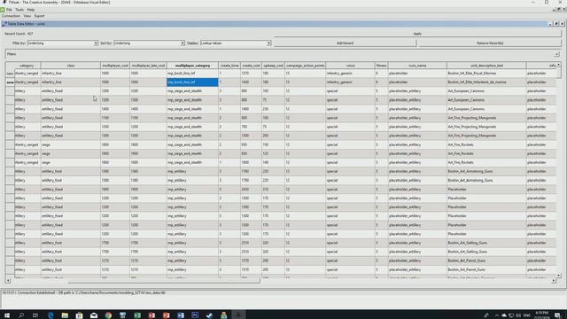567x319 pixels.
Task: Open the Display Lookup Values dropdown
Action: (236, 43)
